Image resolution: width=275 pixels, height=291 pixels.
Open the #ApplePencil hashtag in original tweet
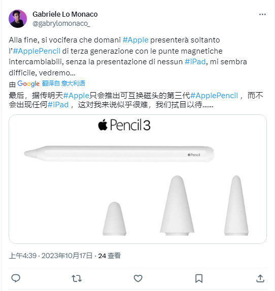[37, 51]
